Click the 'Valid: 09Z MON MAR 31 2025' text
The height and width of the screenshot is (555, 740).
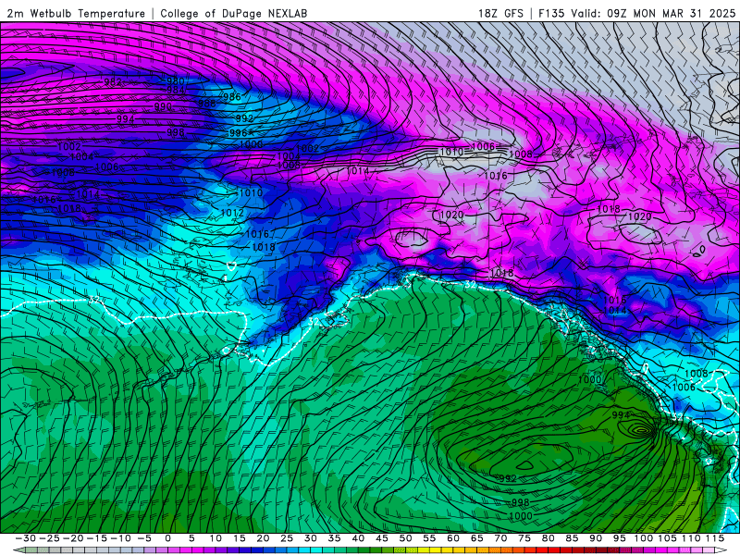coord(653,14)
